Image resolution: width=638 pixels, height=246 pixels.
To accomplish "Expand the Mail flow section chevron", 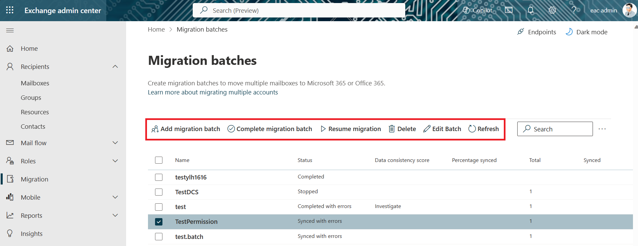I will (115, 142).
